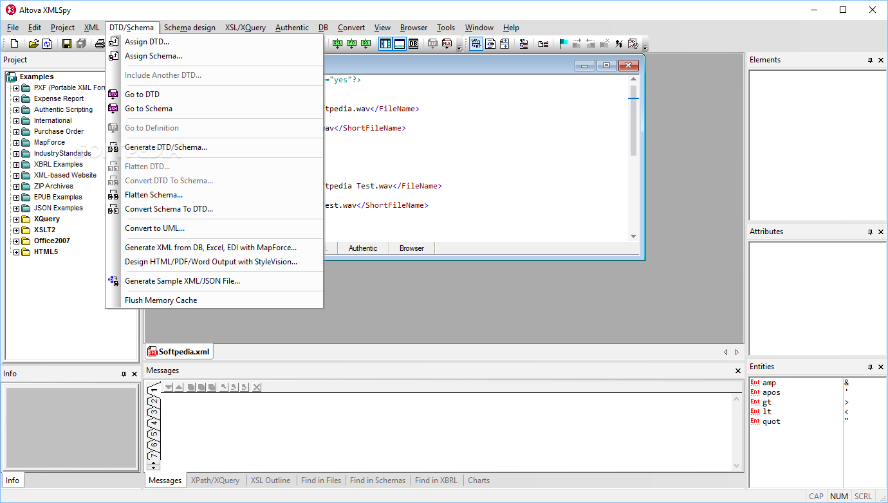Click the indentation guides toolbar icon
The height and width of the screenshot is (503, 888).
coord(544,44)
